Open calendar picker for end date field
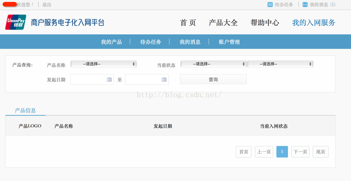This screenshot has width=351, height=181. (164, 79)
